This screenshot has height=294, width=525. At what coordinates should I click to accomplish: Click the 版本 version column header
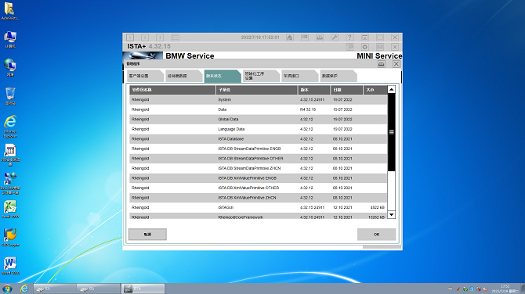[x=314, y=90]
